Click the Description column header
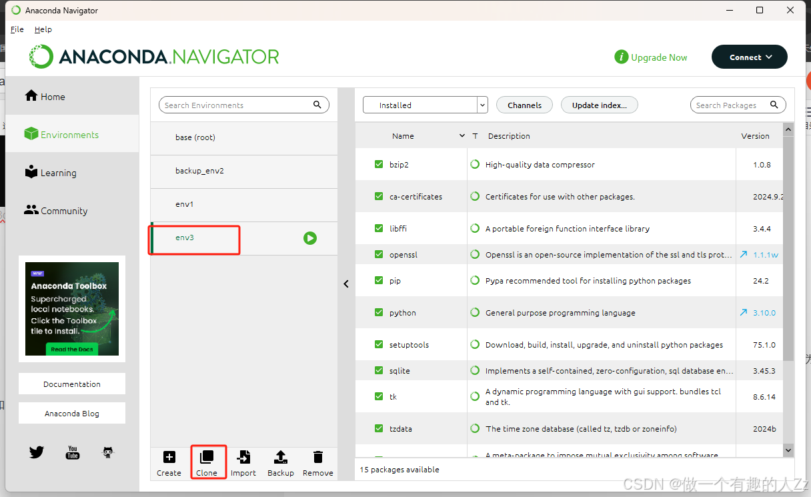Screen dimensions: 811x497 [509, 135]
